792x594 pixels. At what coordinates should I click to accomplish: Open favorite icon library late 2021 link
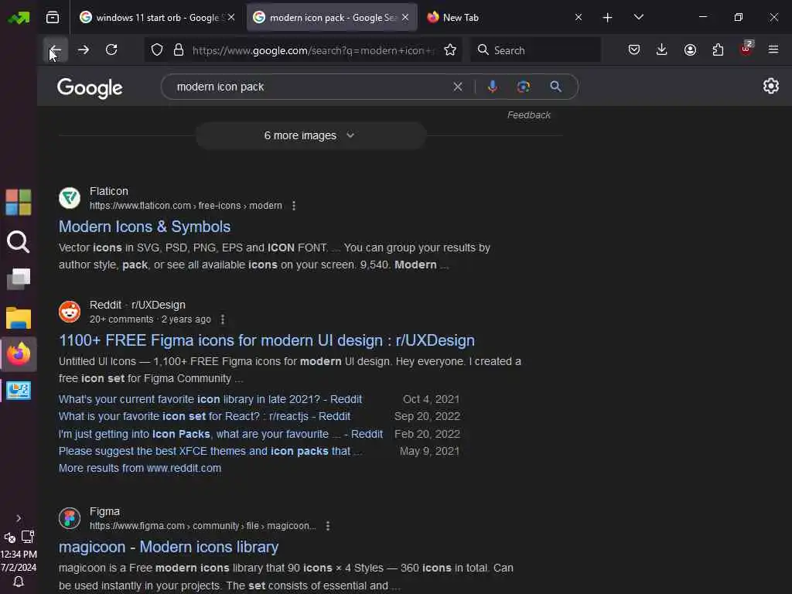tap(210, 399)
